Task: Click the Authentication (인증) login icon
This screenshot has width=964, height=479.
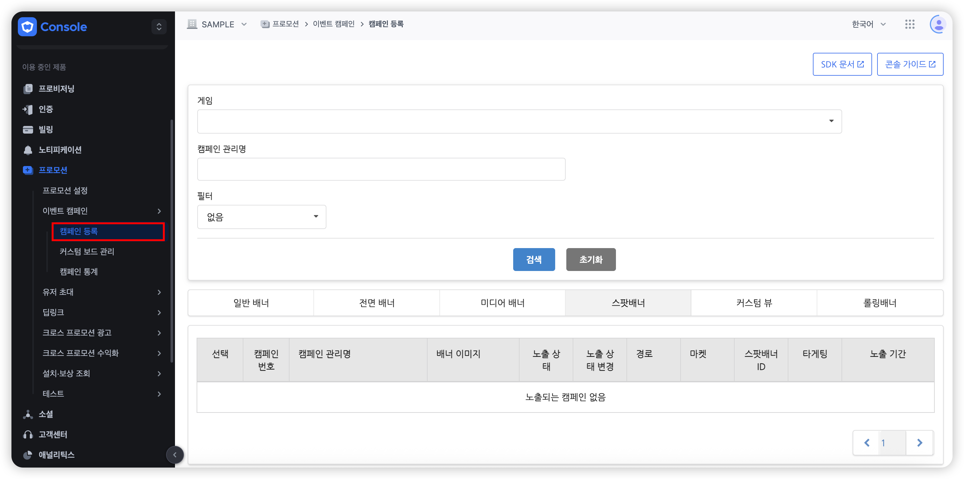Action: tap(28, 109)
